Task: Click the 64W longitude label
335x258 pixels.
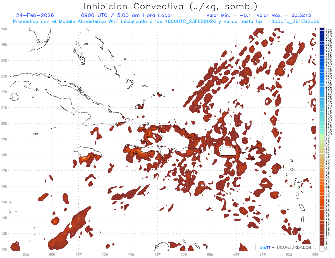Action: coord(263,254)
